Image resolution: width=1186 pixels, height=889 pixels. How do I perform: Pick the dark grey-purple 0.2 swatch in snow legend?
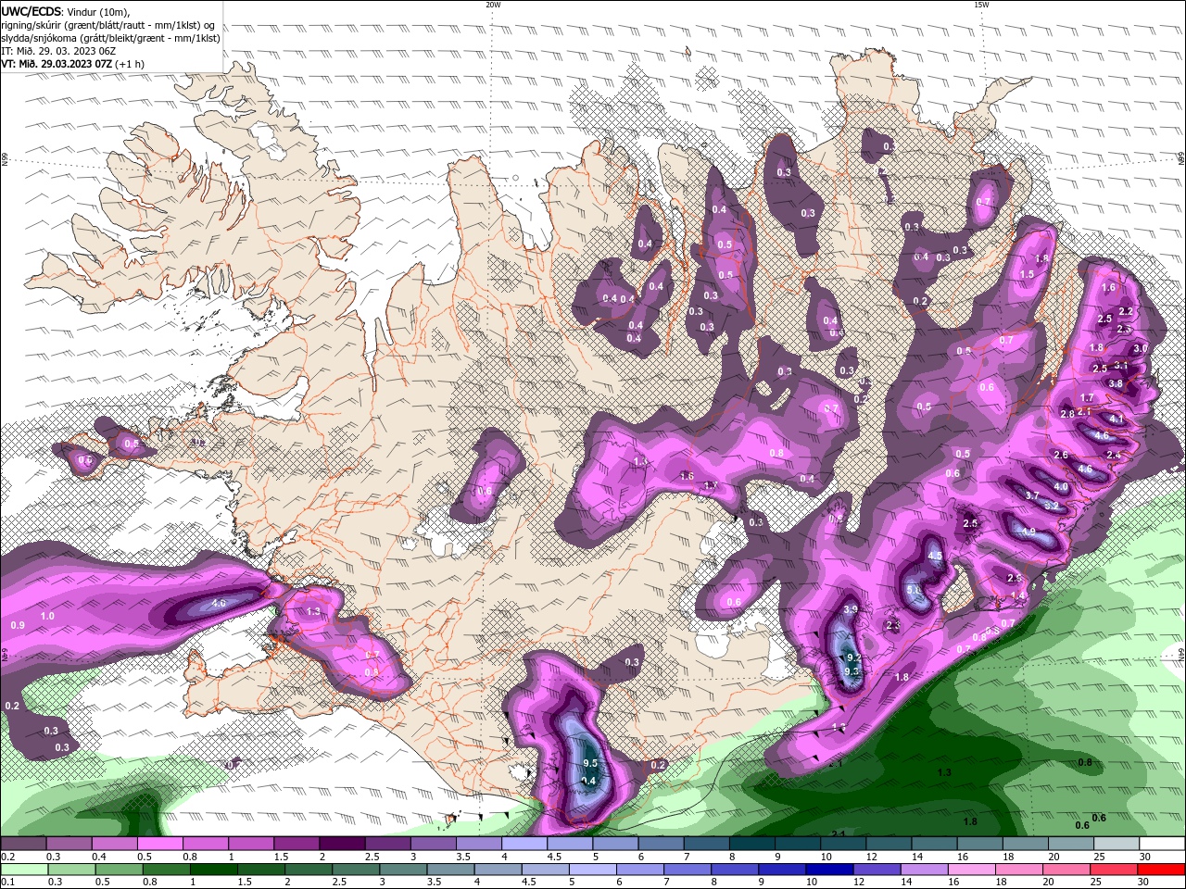(x=23, y=844)
